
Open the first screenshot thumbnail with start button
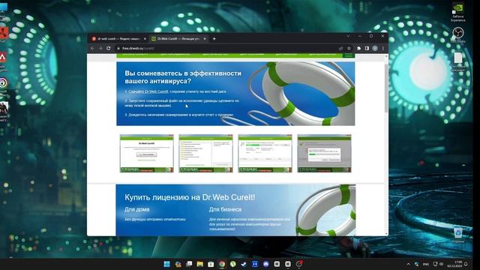pos(147,153)
